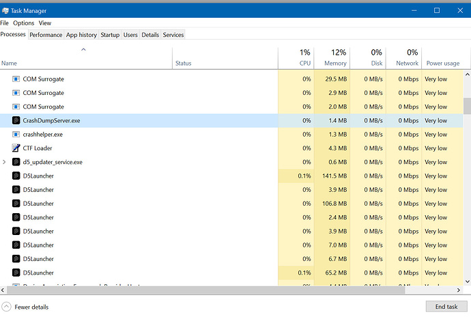Switch to the Startup tab
Viewport: 471px width, 317px height.
click(x=110, y=35)
